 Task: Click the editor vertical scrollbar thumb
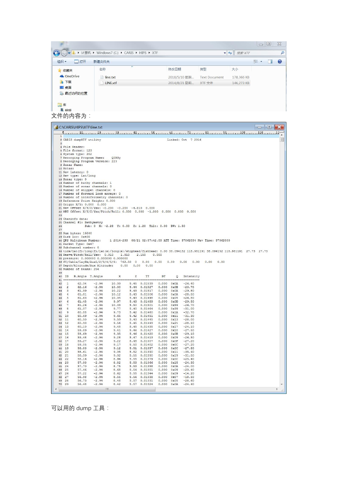coord(282,140)
